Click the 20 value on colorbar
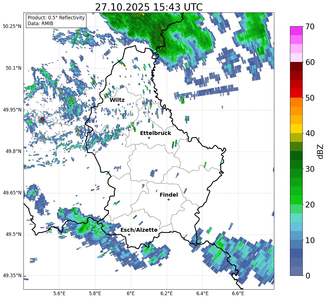 pyautogui.click(x=310, y=204)
